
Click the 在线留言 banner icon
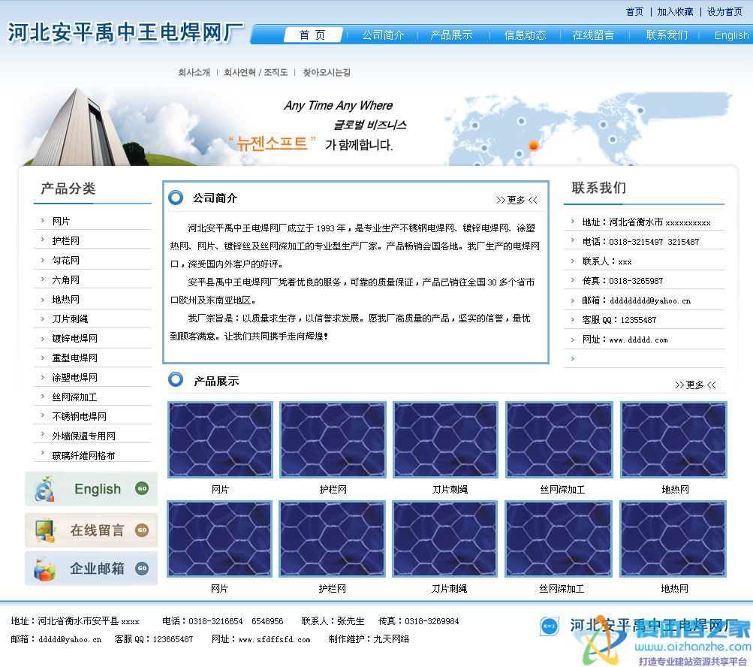tap(45, 530)
